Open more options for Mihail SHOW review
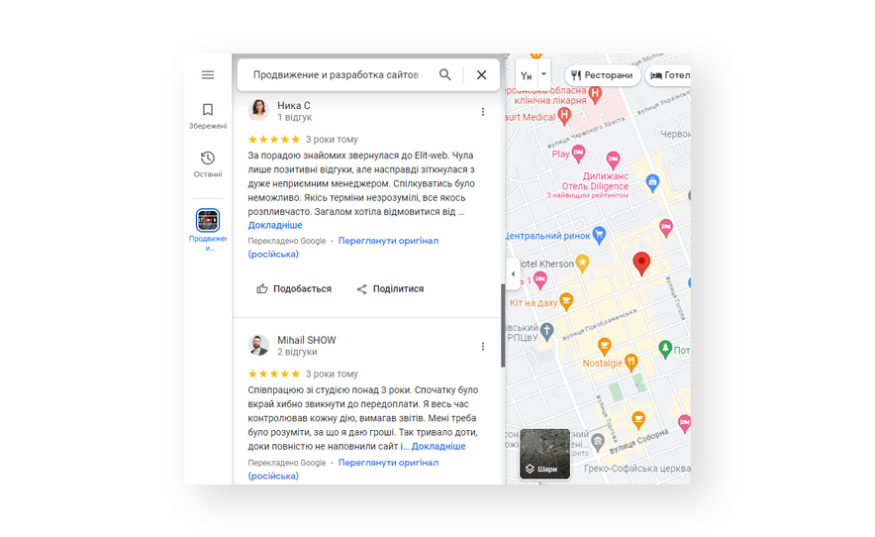The image size is (875, 537). (x=483, y=347)
